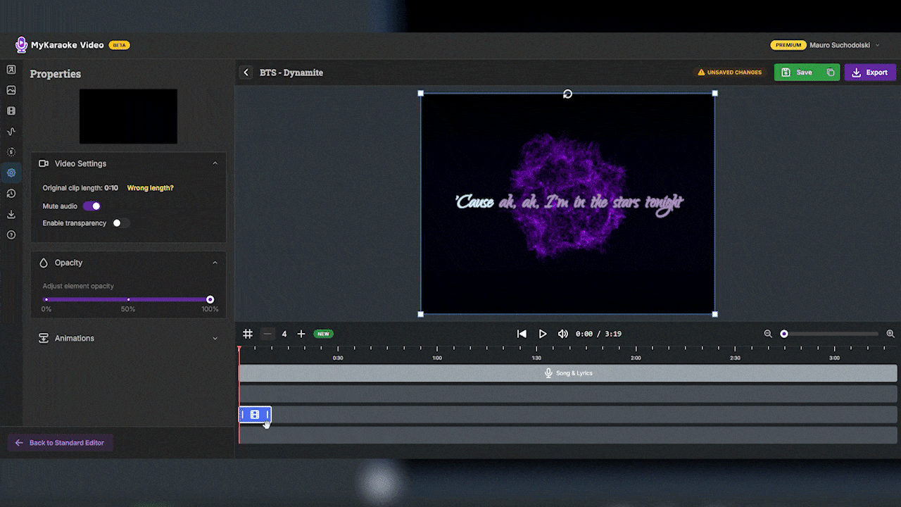Click the volume speaker icon
Screen dimensions: 901x507
pos(563,334)
